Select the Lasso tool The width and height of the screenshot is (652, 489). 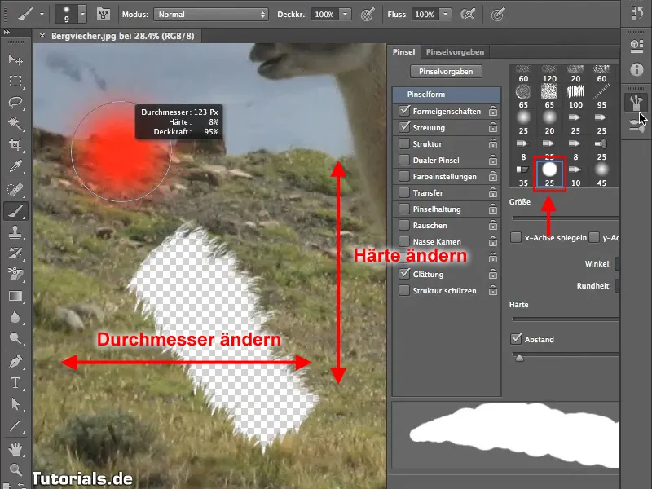15,103
